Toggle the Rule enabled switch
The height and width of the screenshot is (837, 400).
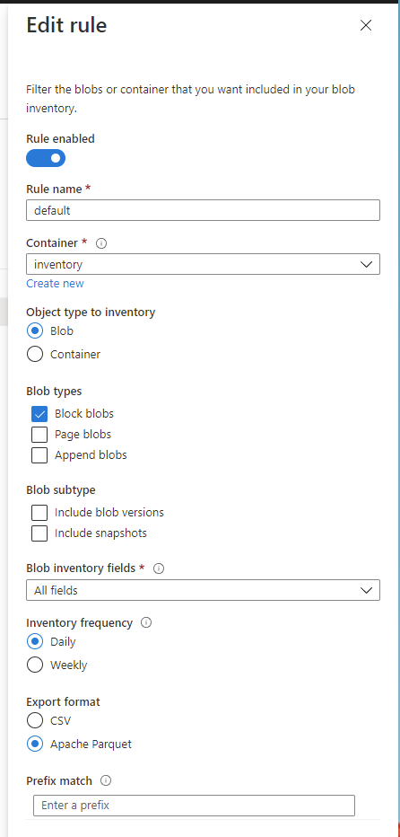(46, 158)
